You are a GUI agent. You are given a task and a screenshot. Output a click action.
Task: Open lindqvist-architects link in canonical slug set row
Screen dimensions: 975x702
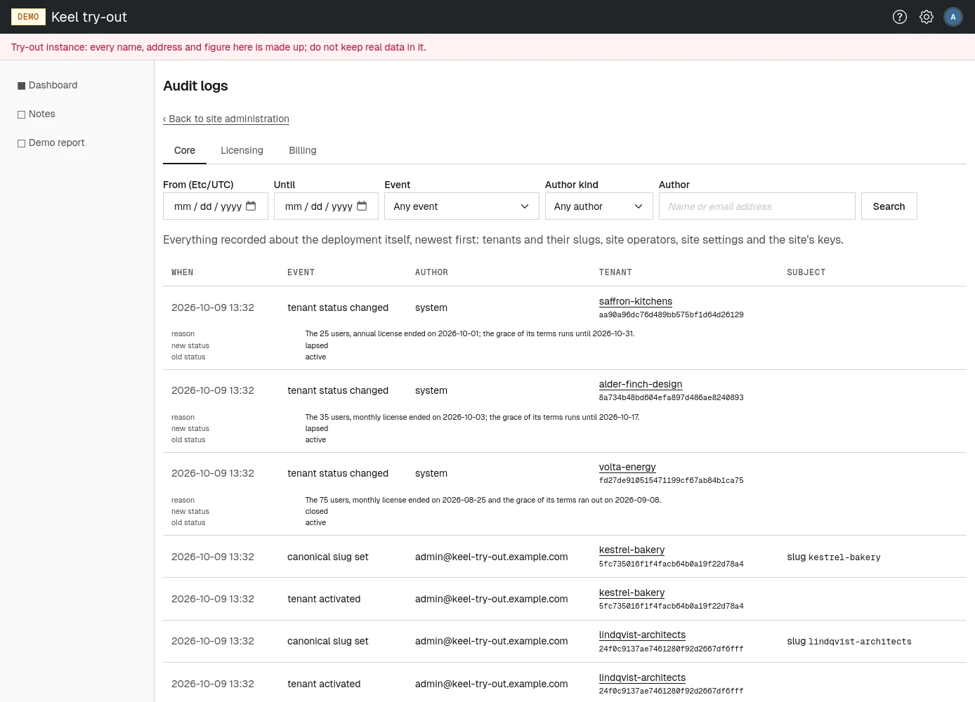(642, 635)
